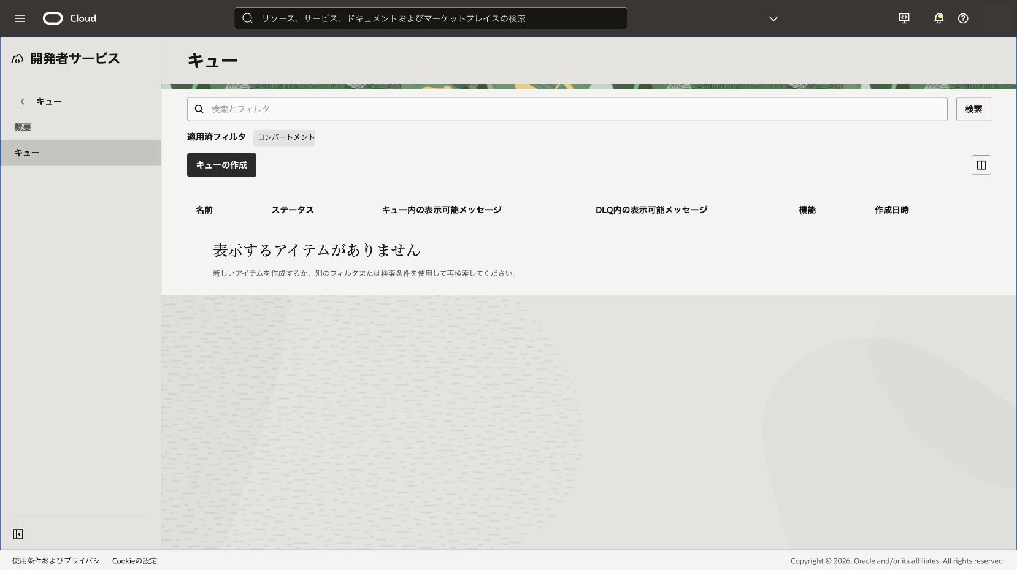This screenshot has width=1017, height=570.
Task: Click the 検索とフィルタ input field
Action: pyautogui.click(x=567, y=109)
